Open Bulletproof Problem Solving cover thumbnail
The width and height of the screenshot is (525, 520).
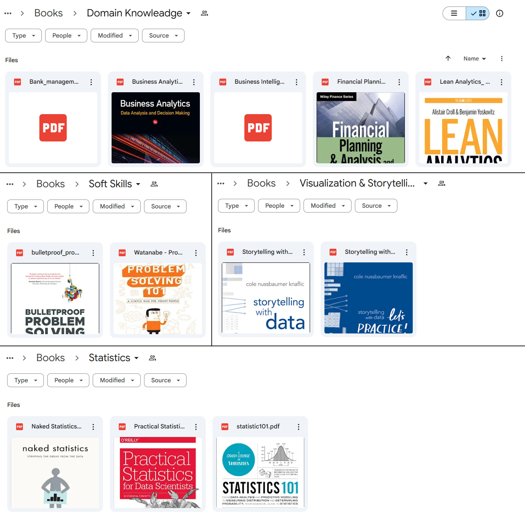pyautogui.click(x=55, y=298)
